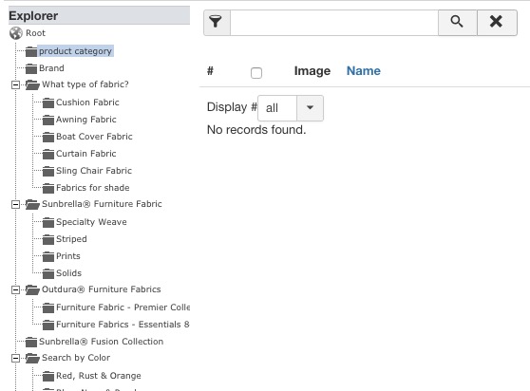This screenshot has width=530, height=391.
Task: Click the Specialty Weave folder icon
Action: coord(48,222)
